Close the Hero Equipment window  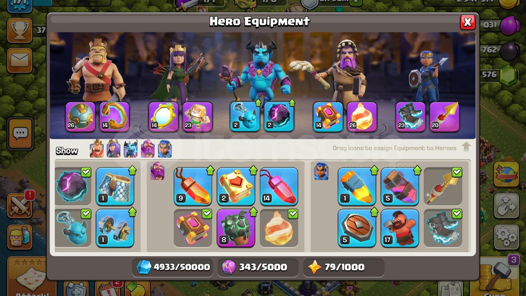click(468, 22)
